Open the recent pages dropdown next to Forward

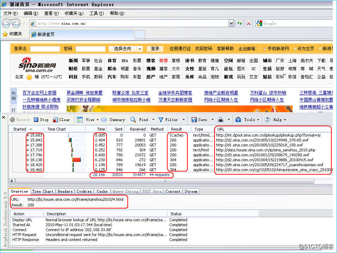tap(24, 23)
